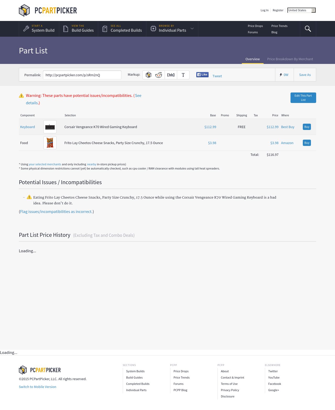Click the keyboard total price $112.99

(x=272, y=127)
